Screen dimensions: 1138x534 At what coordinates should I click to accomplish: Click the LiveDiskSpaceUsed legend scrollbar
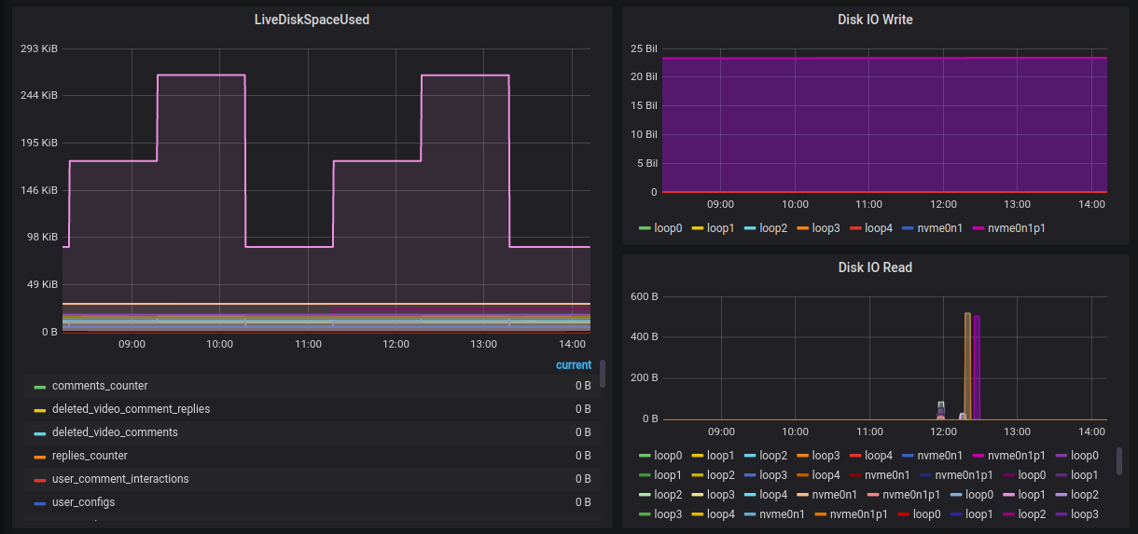point(603,375)
